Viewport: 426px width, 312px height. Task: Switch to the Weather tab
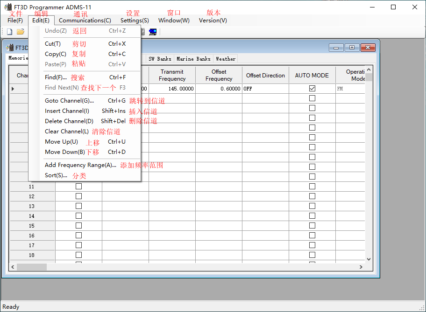coord(226,59)
